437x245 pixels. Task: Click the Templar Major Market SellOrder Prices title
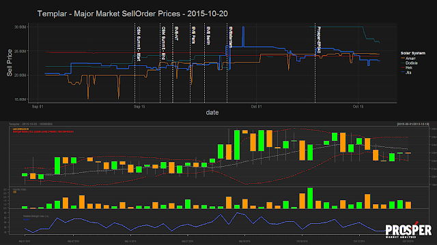(132, 14)
